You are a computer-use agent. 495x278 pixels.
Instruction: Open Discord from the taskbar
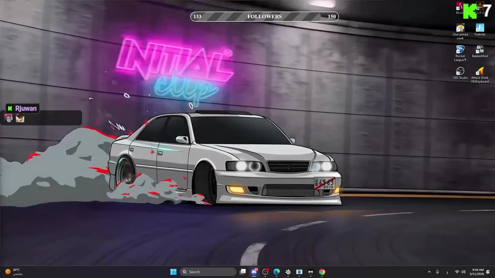(254, 272)
